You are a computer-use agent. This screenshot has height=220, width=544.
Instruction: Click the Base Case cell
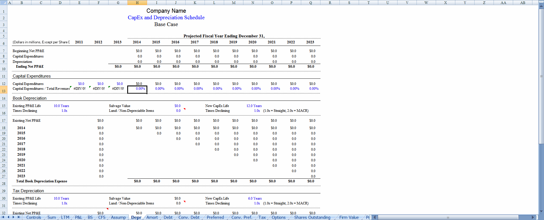[166, 24]
